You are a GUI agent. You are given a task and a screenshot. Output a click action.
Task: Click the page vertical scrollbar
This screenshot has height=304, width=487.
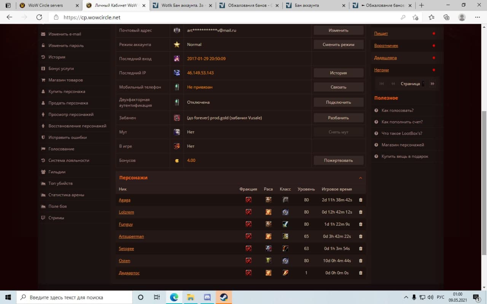tap(484, 182)
